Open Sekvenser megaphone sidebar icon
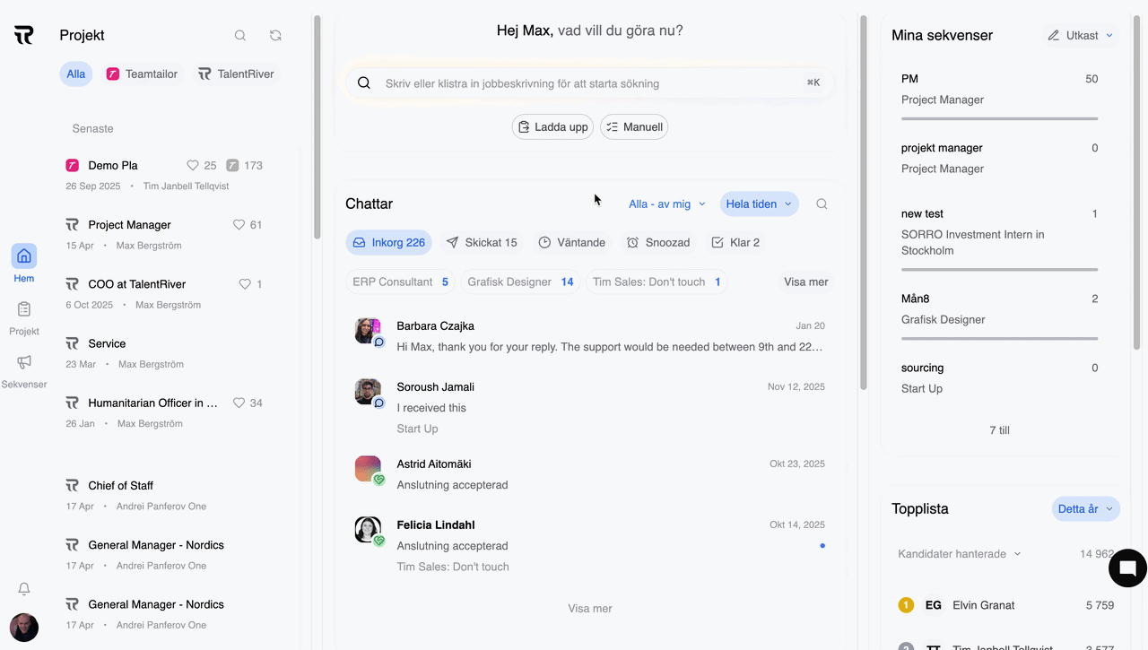Screen dimensions: 1148x650 [24, 362]
